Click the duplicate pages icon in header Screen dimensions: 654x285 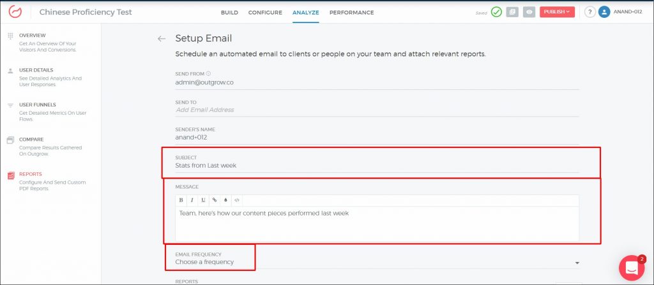pyautogui.click(x=512, y=12)
